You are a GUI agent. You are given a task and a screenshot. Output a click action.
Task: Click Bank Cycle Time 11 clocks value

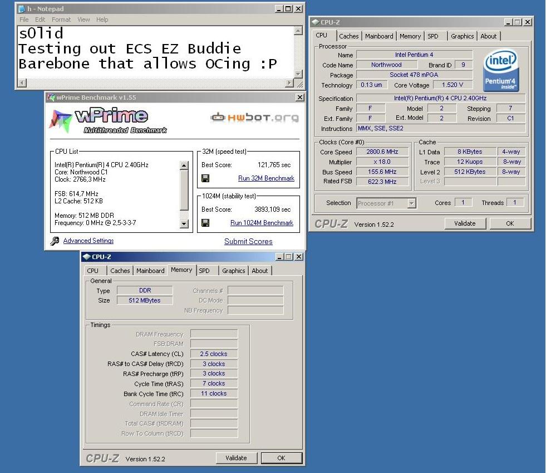pyautogui.click(x=214, y=393)
